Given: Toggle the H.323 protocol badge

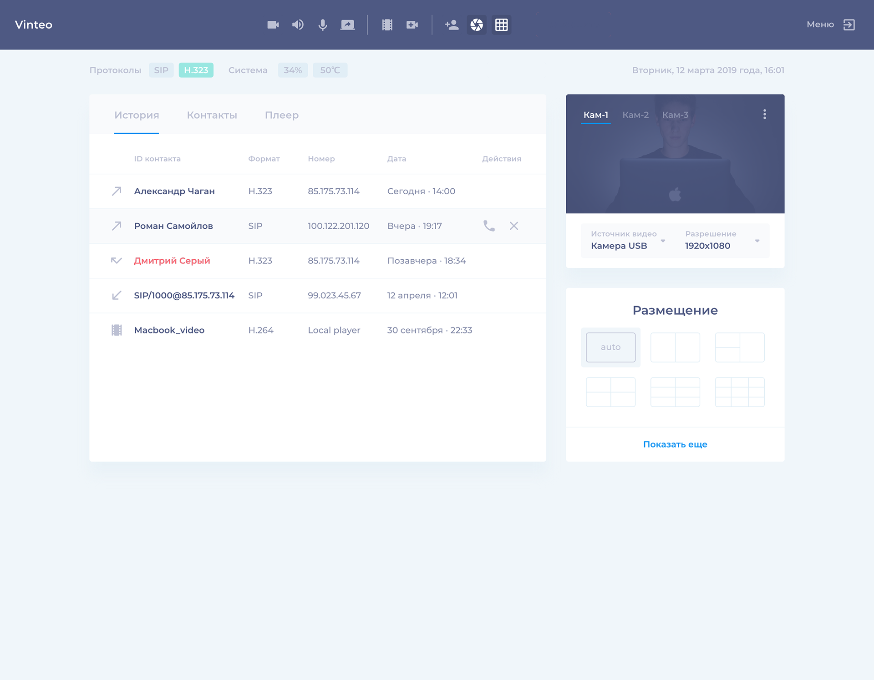Looking at the screenshot, I should point(196,70).
